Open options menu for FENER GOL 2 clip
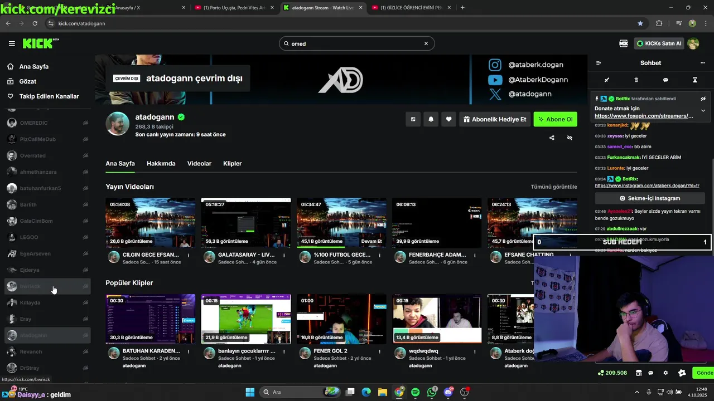The image size is (714, 401). pyautogui.click(x=379, y=351)
